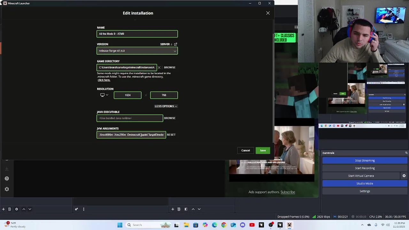Remove scene with right trash icon
Image resolution: width=409 pixels, height=230 pixels.
(179, 209)
